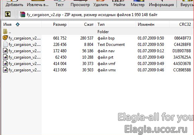Select the Text Document file icon
The width and height of the screenshot is (194, 135).
[5, 44]
